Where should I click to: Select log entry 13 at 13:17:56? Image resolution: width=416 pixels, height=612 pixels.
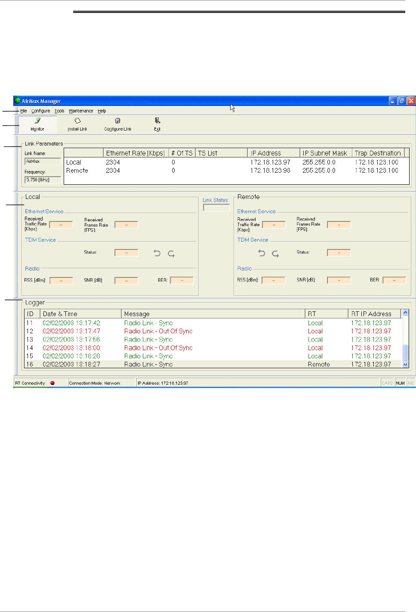pos(213,339)
